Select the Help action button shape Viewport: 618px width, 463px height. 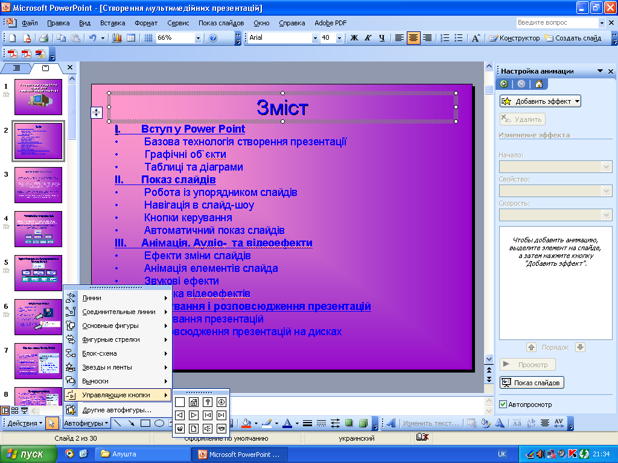click(208, 402)
